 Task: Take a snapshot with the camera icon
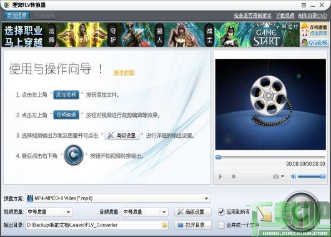275,177
